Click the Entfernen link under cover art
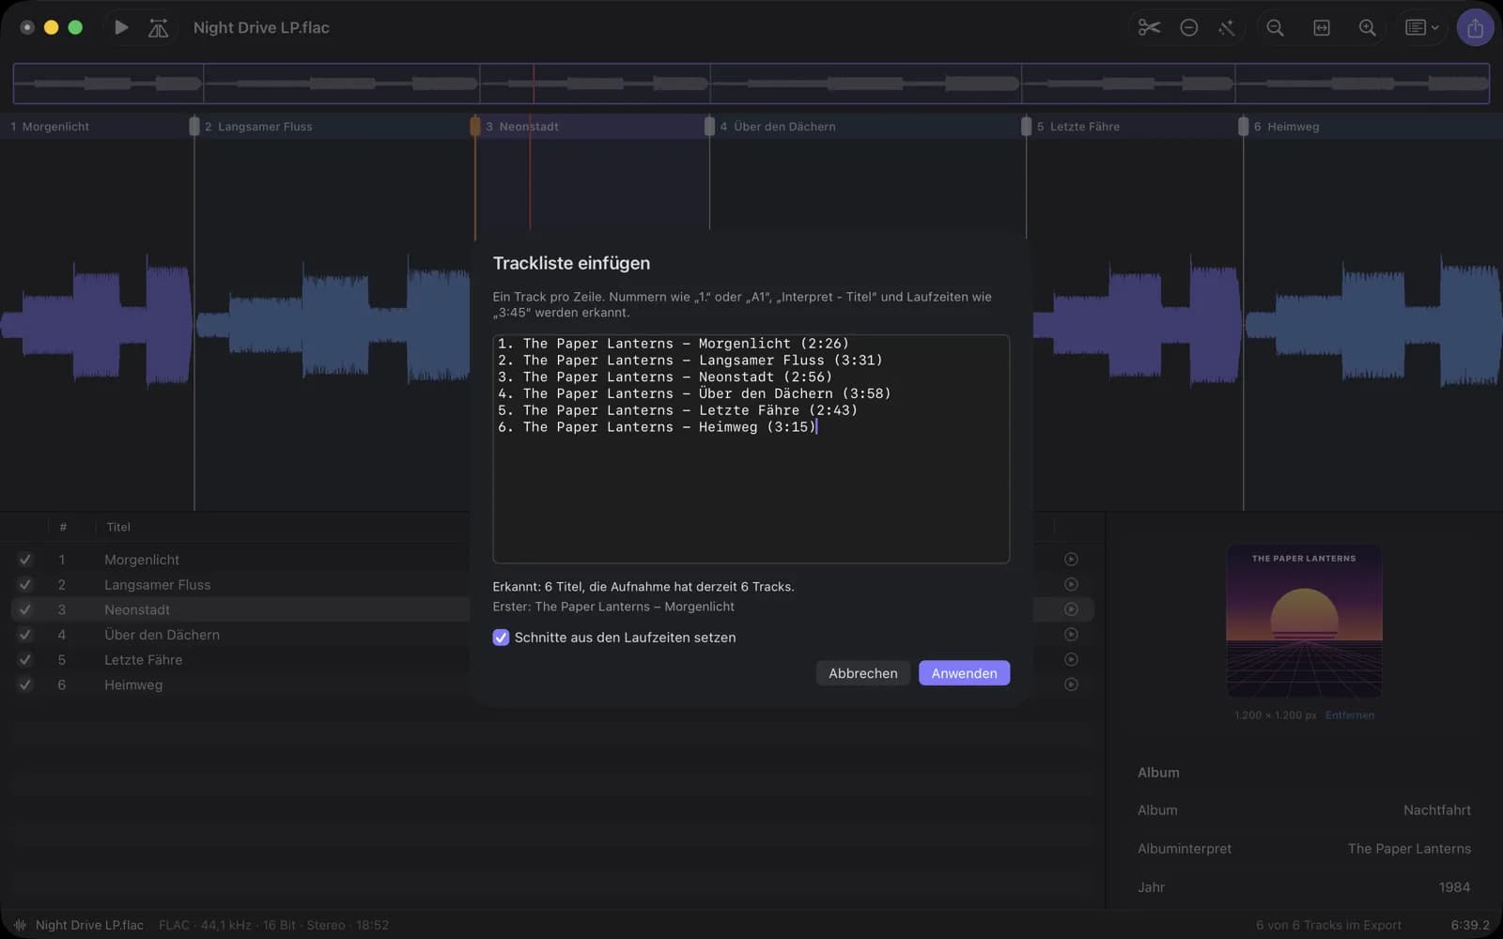 coord(1349,716)
